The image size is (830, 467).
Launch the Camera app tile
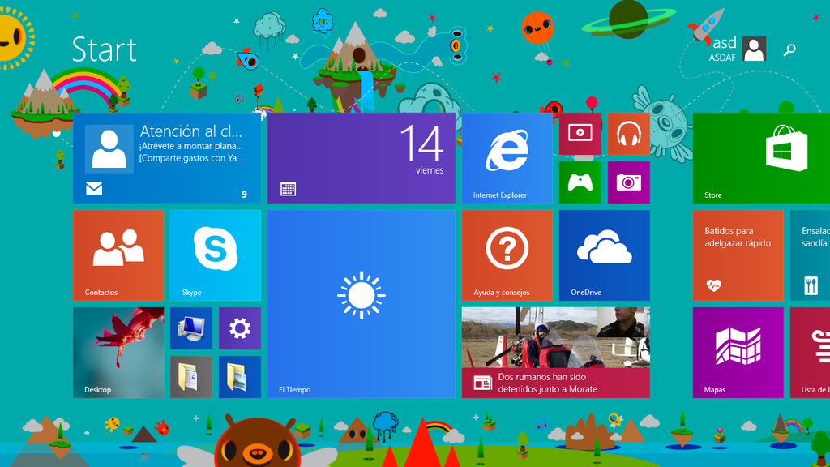[628, 182]
